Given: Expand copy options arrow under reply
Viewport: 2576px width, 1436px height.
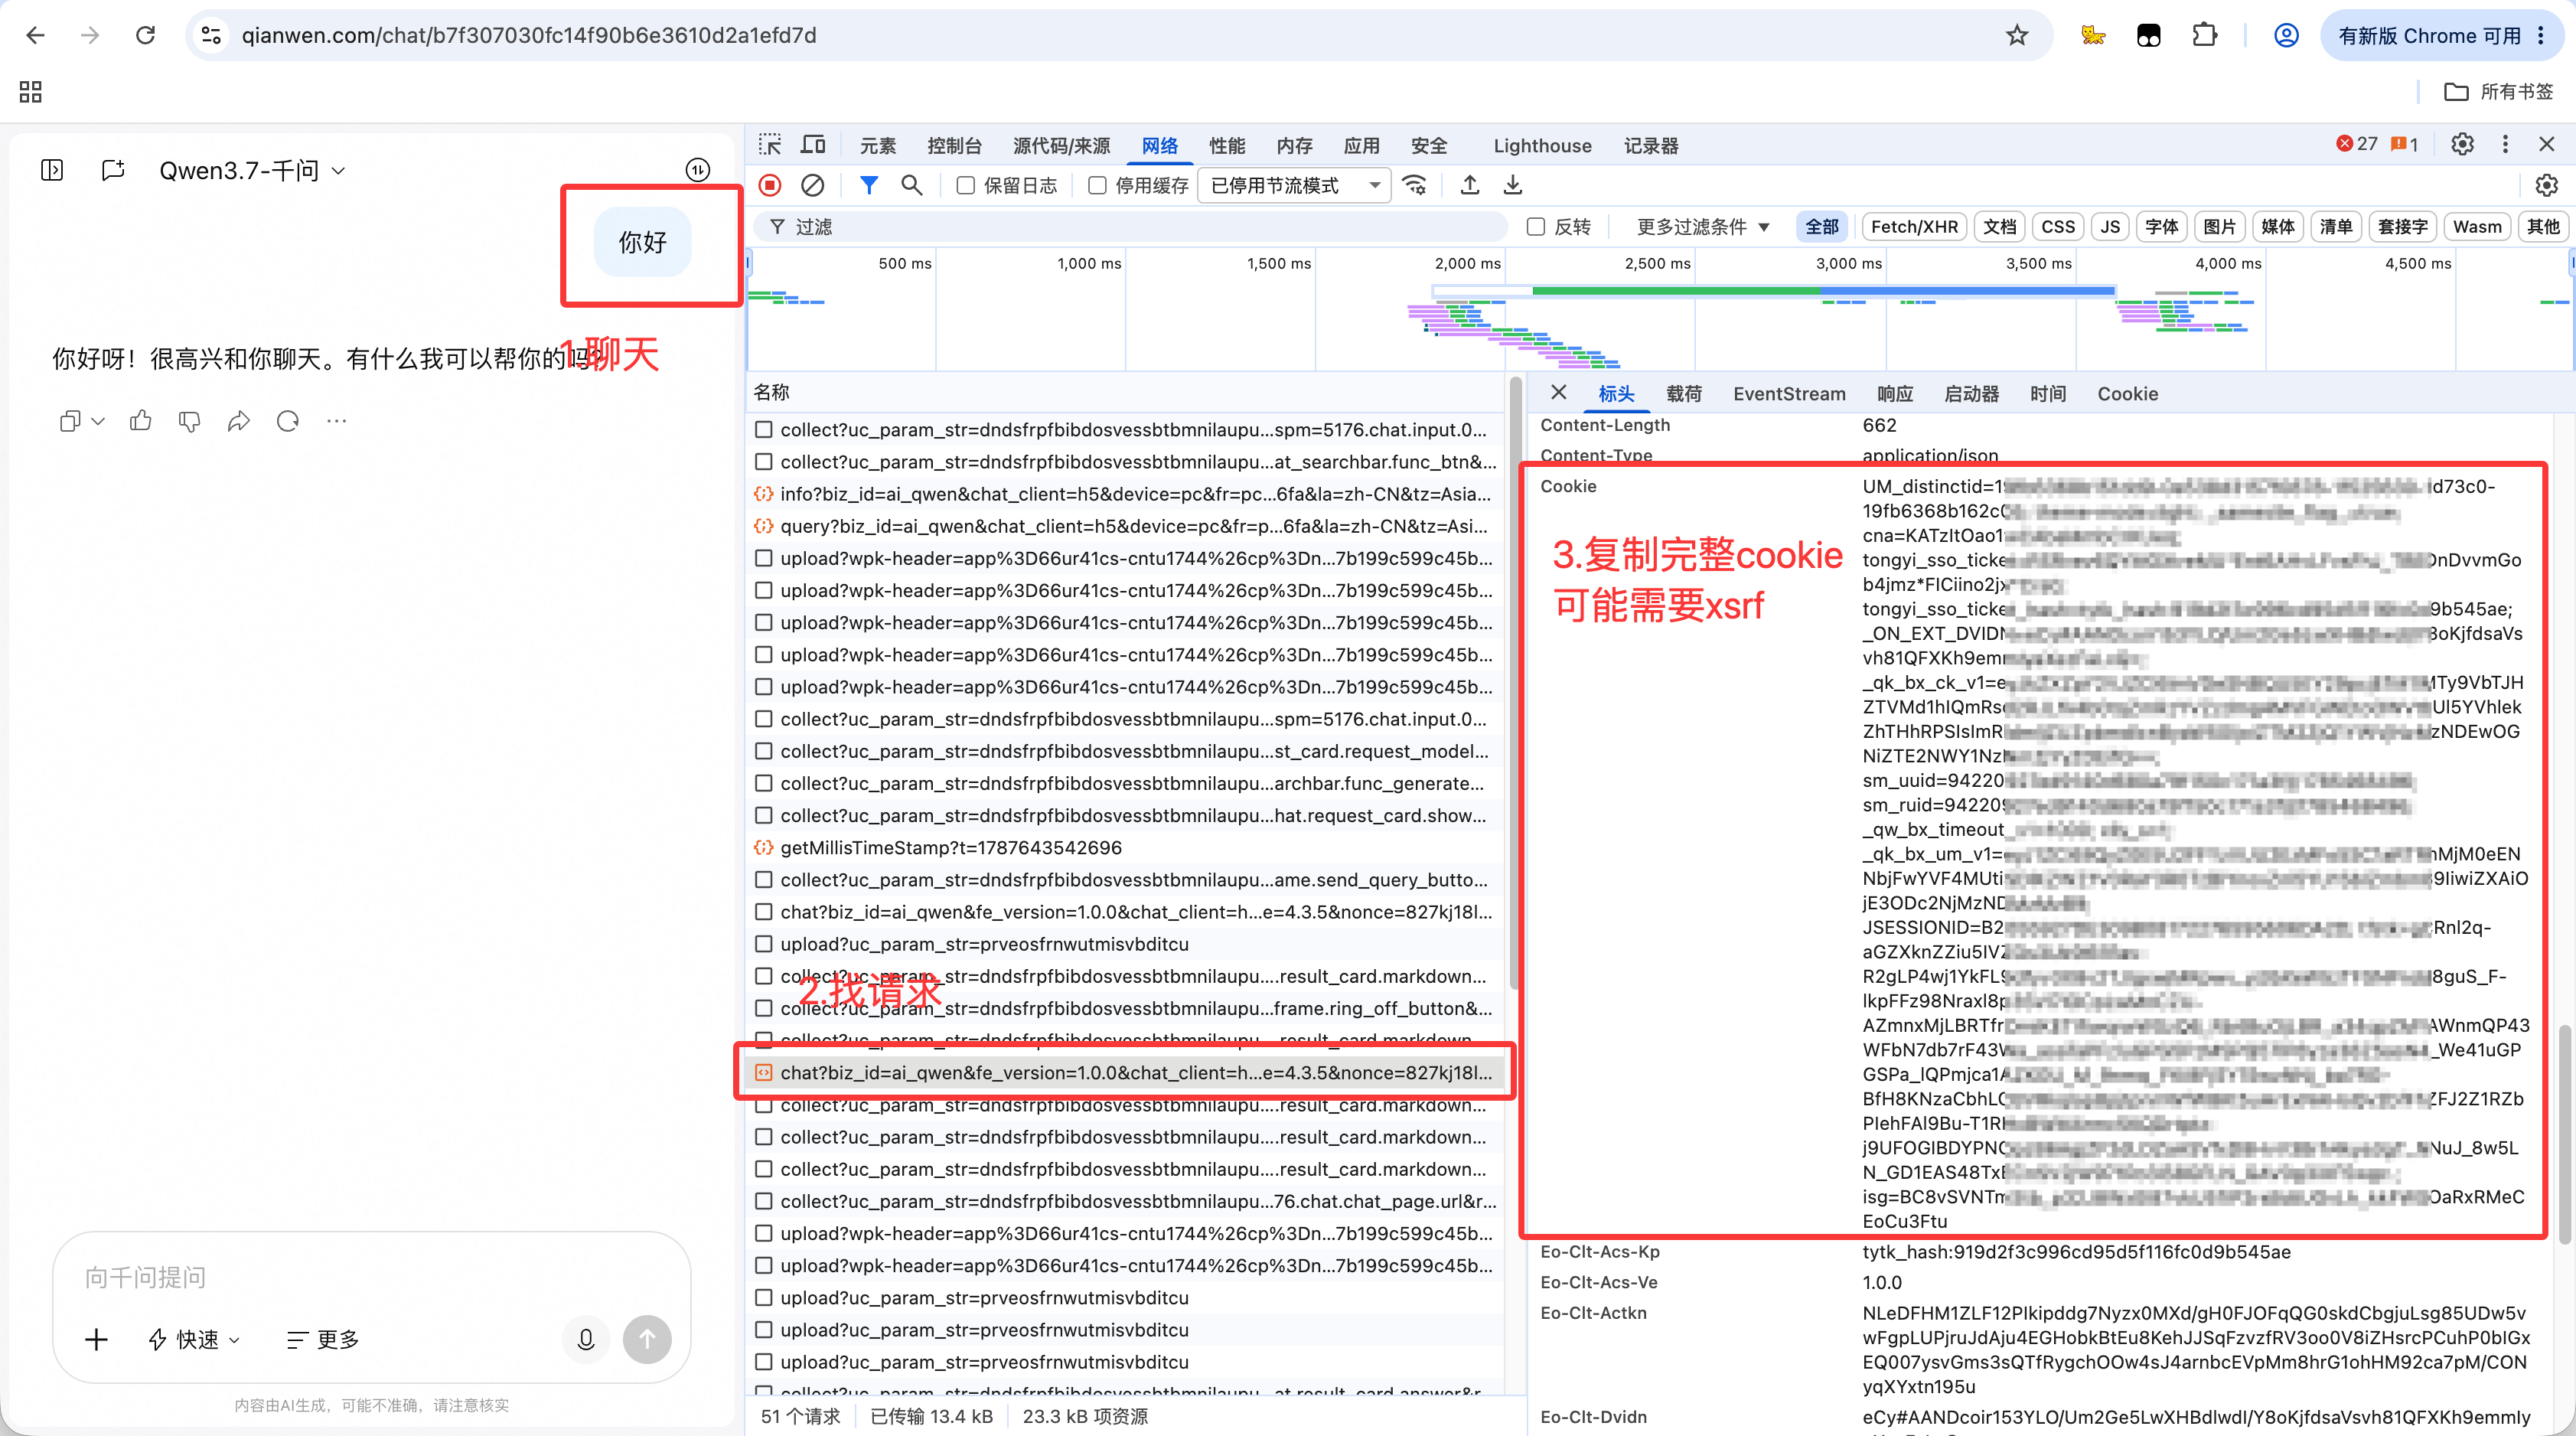Looking at the screenshot, I should [x=98, y=421].
